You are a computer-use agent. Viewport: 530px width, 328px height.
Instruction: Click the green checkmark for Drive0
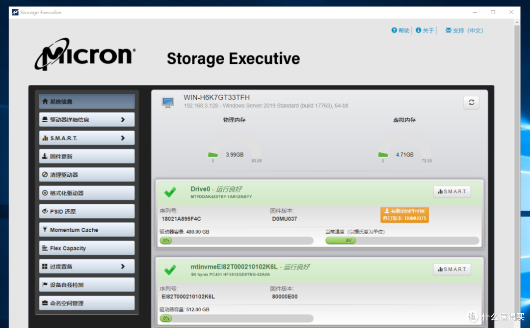(170, 192)
